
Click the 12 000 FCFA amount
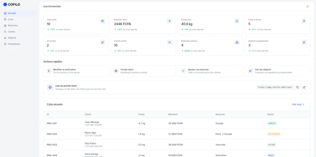(175, 134)
